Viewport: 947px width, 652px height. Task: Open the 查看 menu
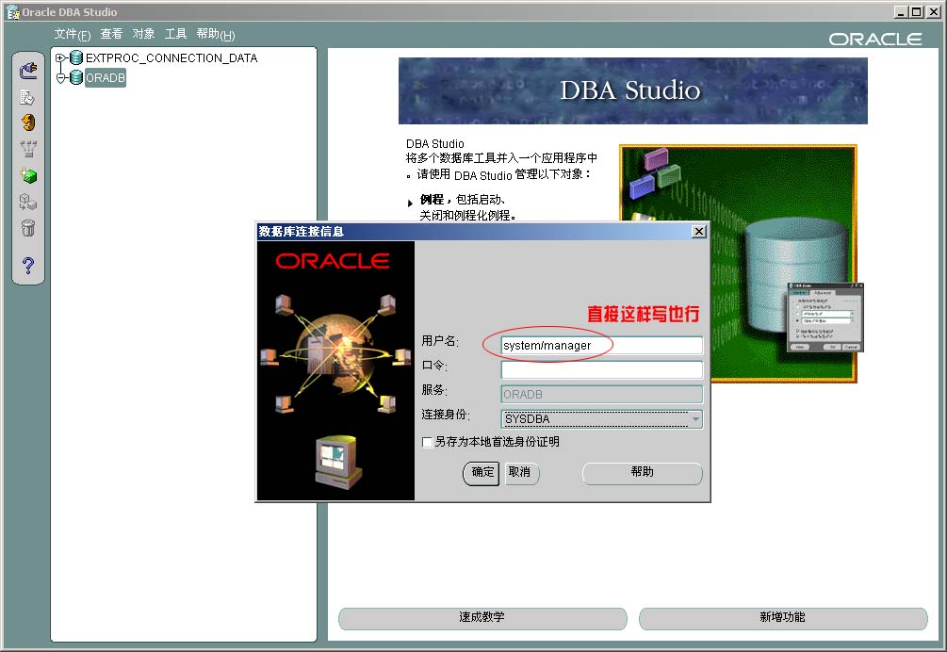point(111,34)
